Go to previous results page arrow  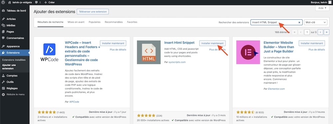click(301, 32)
